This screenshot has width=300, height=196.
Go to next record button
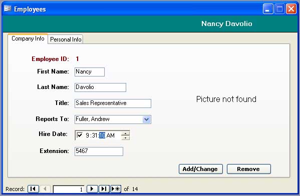pos(92,189)
